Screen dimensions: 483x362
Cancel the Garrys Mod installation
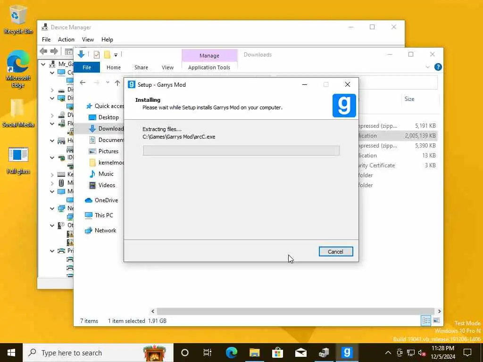tap(336, 252)
